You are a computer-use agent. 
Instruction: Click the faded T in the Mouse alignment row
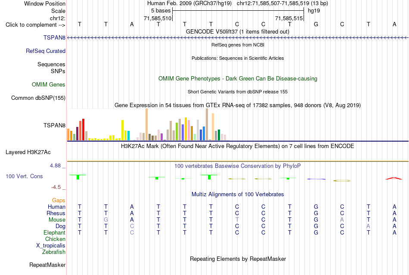[x=237, y=220]
